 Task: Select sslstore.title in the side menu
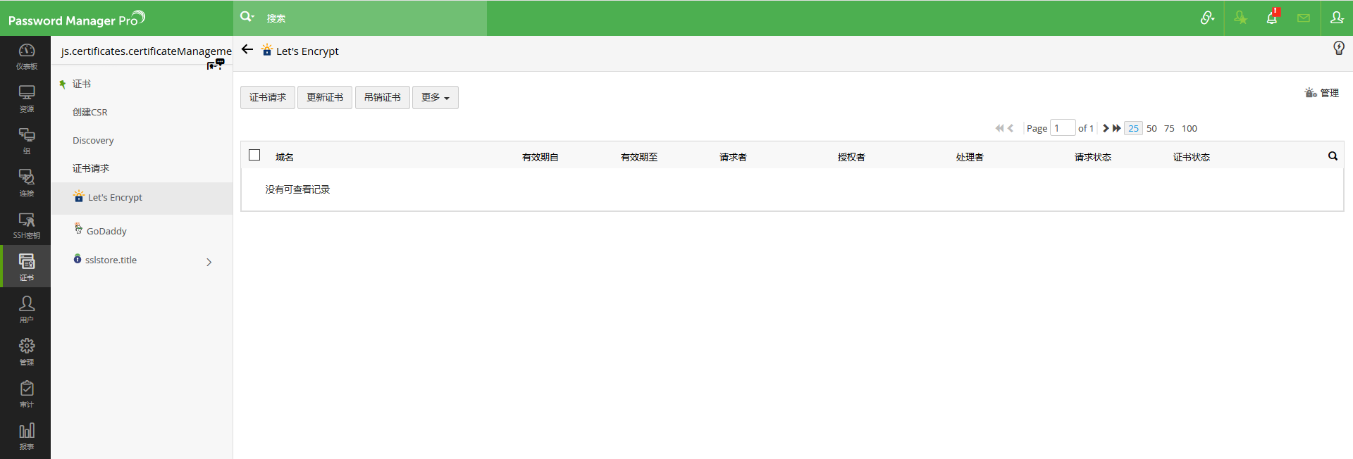pyautogui.click(x=111, y=260)
